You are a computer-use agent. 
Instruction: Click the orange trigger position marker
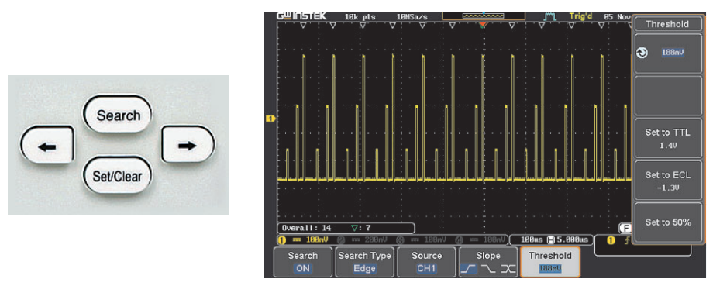coord(483,25)
